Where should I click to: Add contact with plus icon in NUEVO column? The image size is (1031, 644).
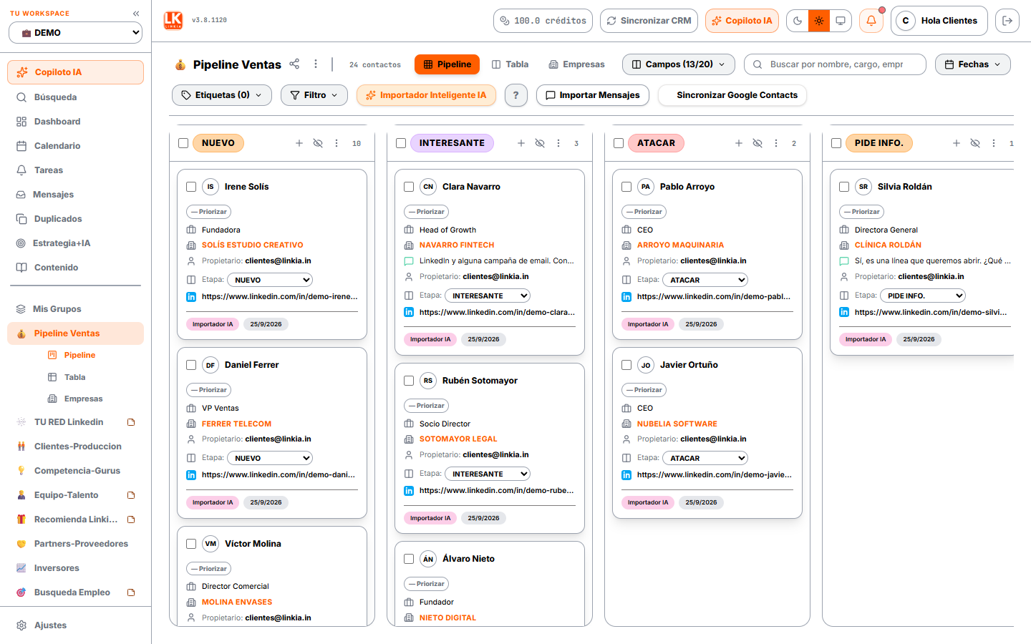tap(299, 143)
